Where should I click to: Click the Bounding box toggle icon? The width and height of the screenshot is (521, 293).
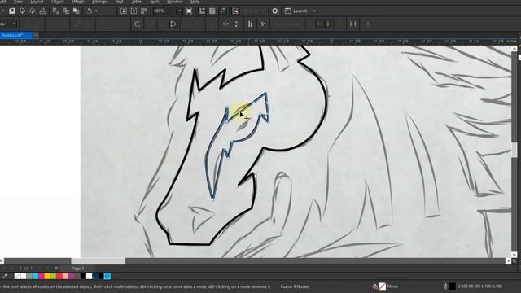point(352,24)
